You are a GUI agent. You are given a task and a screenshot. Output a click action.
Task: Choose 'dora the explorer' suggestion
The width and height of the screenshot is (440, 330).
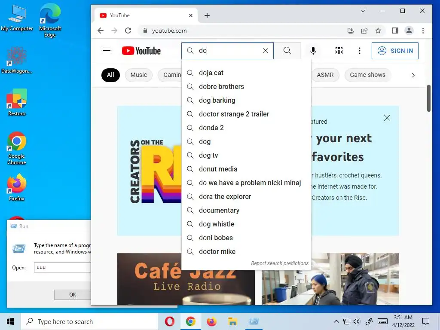pos(246,197)
